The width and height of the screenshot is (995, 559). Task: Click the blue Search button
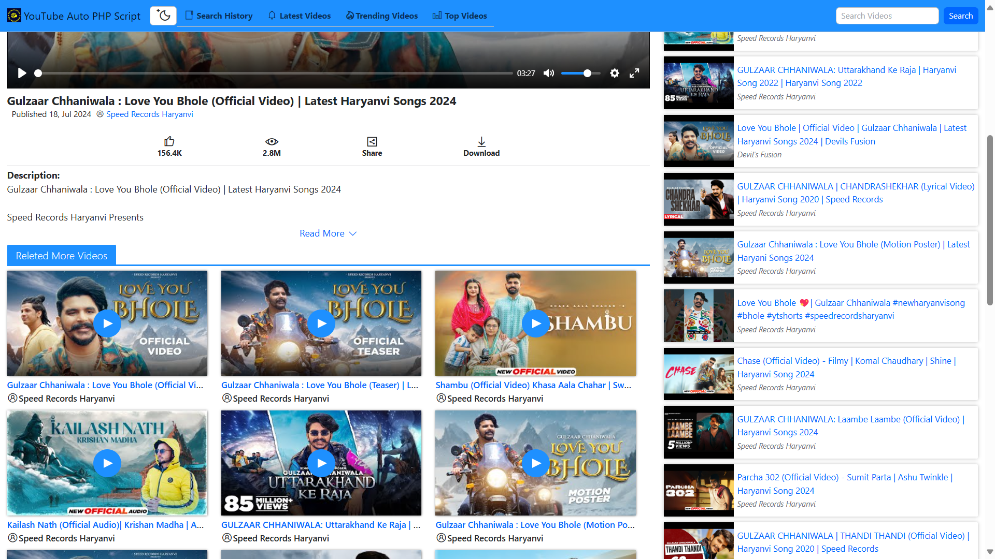click(960, 16)
